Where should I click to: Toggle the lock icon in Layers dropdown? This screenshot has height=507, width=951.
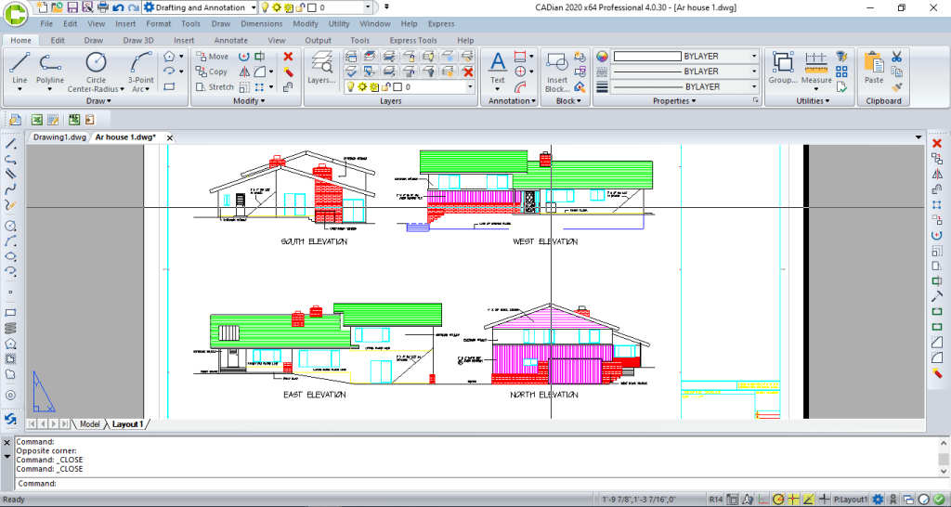(385, 86)
